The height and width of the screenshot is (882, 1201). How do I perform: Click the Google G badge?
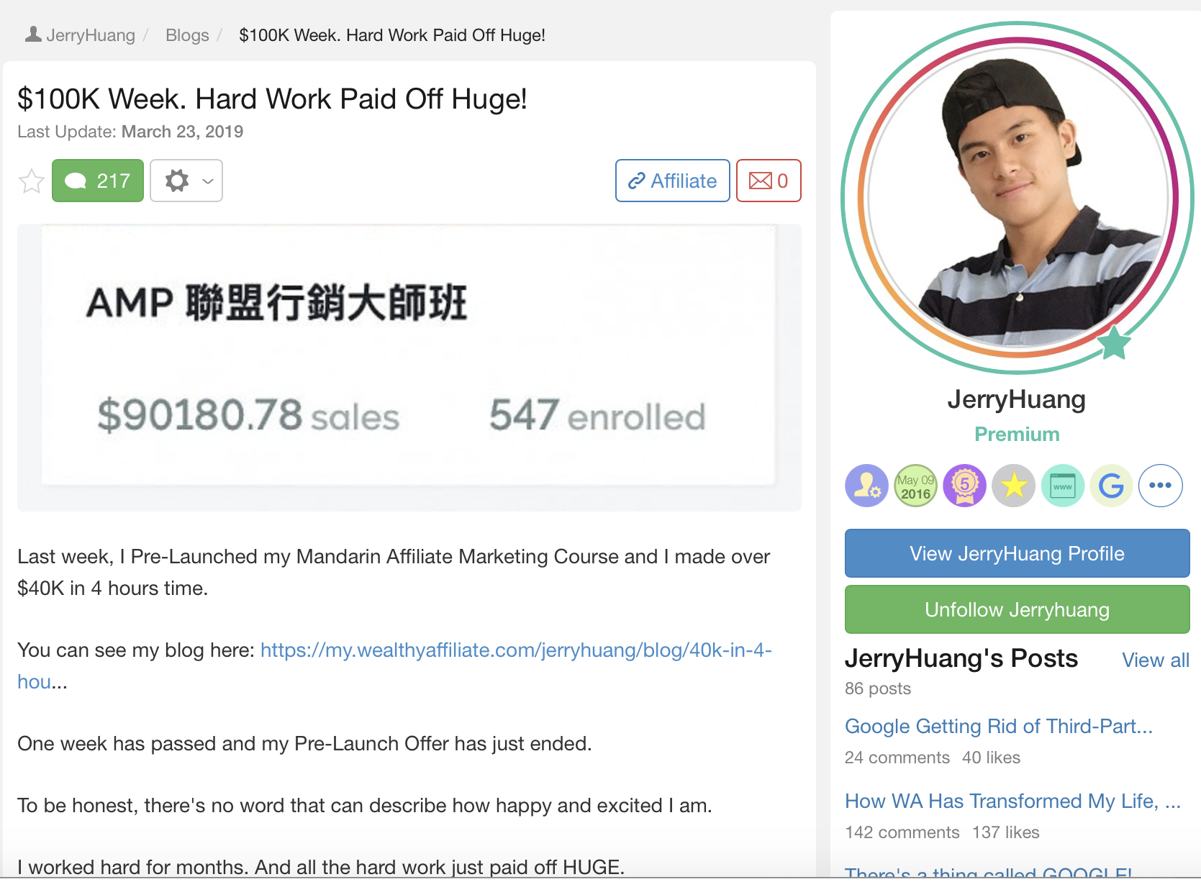(x=1111, y=486)
